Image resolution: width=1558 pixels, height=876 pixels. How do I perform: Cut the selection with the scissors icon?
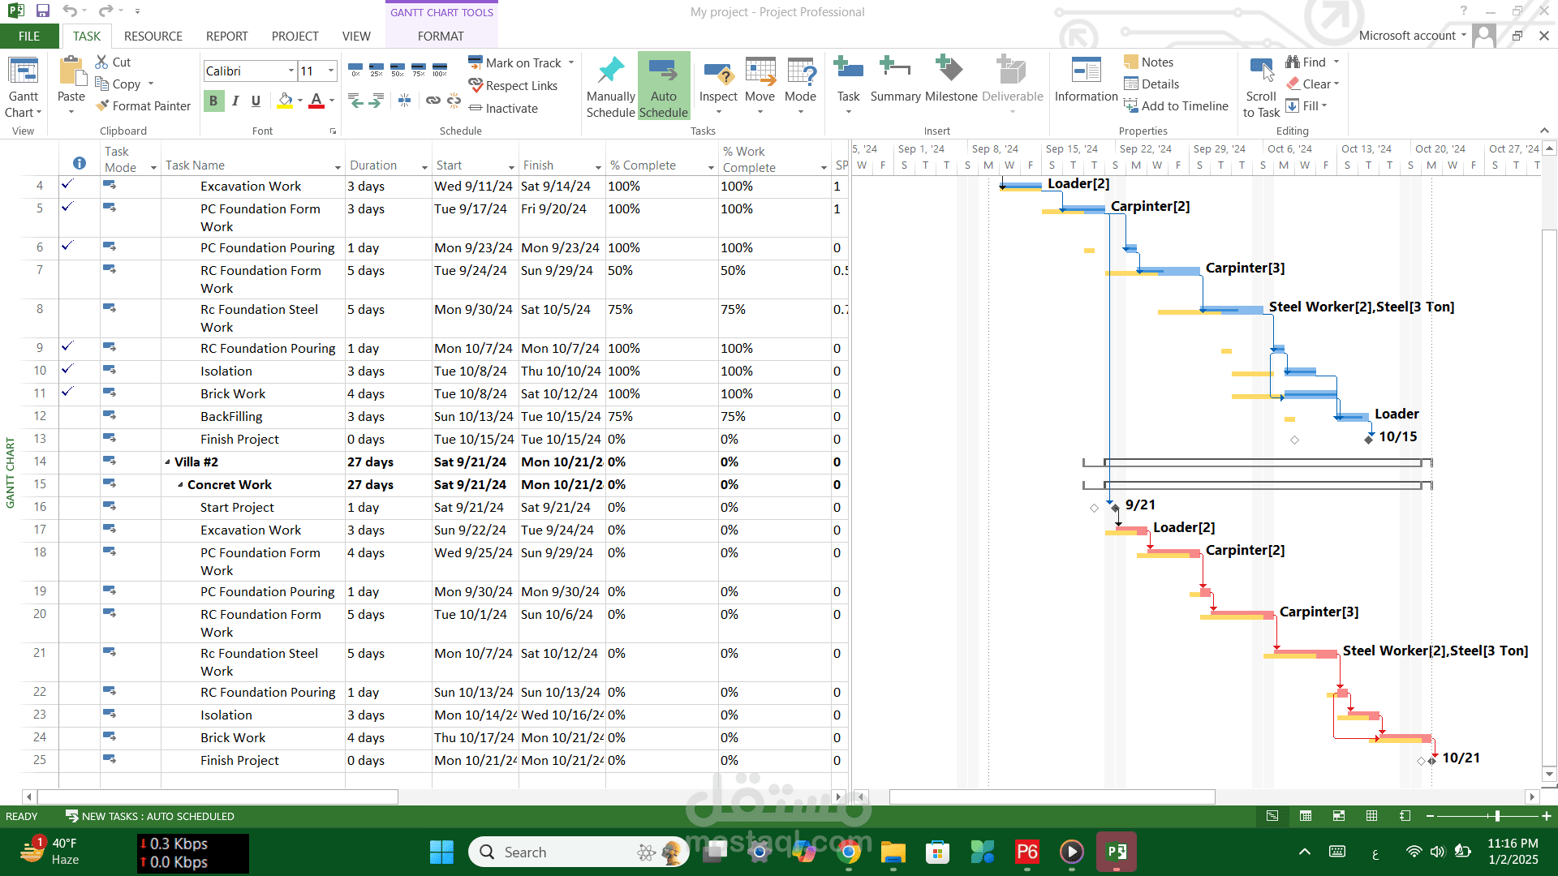[112, 62]
